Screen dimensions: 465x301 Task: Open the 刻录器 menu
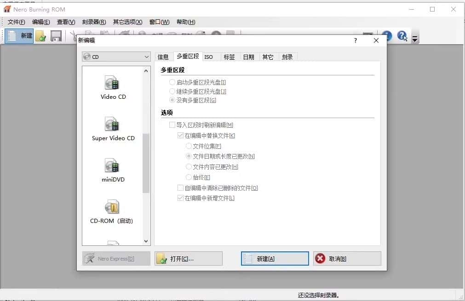click(x=94, y=22)
